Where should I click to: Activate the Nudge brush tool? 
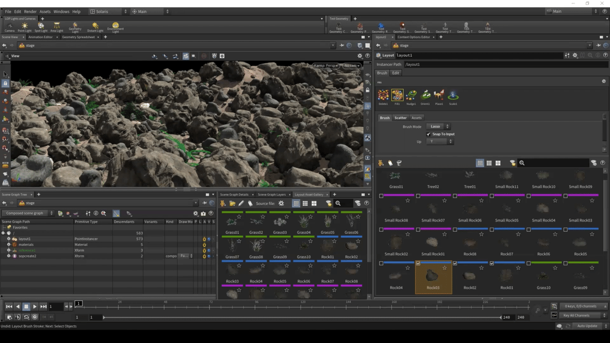click(x=411, y=96)
